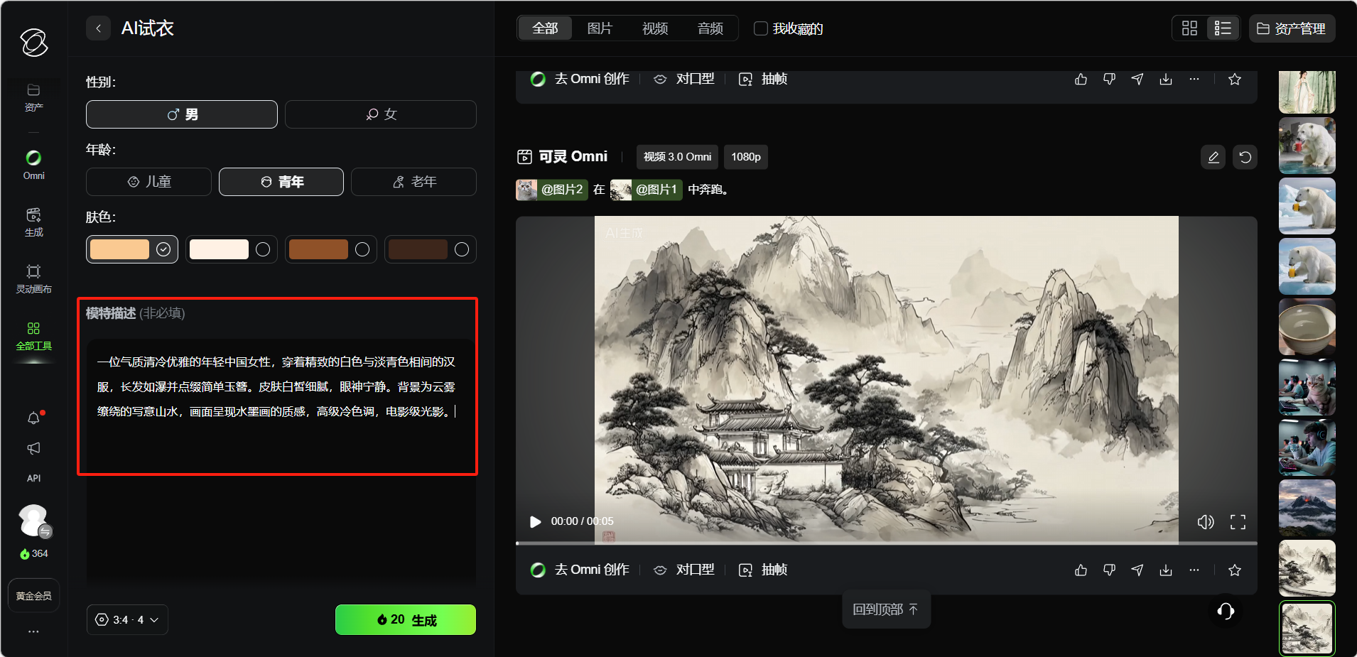
Task: Switch to the 图片 tab
Action: (600, 28)
